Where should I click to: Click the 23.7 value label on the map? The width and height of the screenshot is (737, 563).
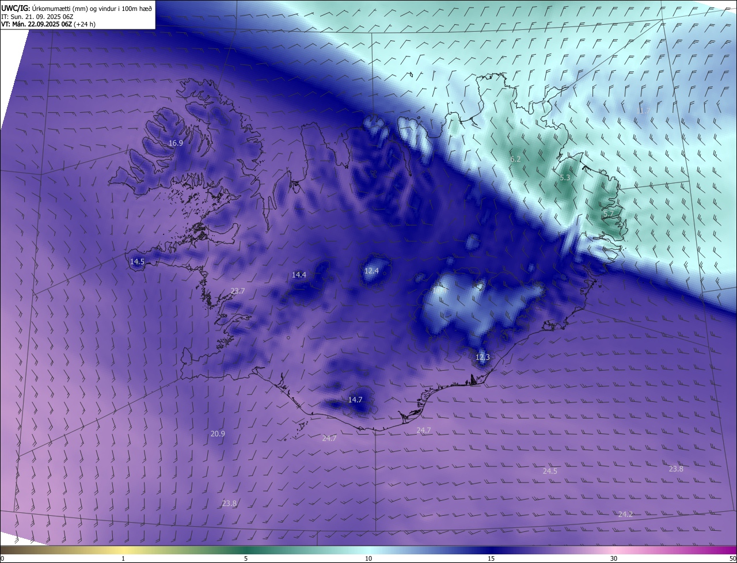pyautogui.click(x=238, y=291)
